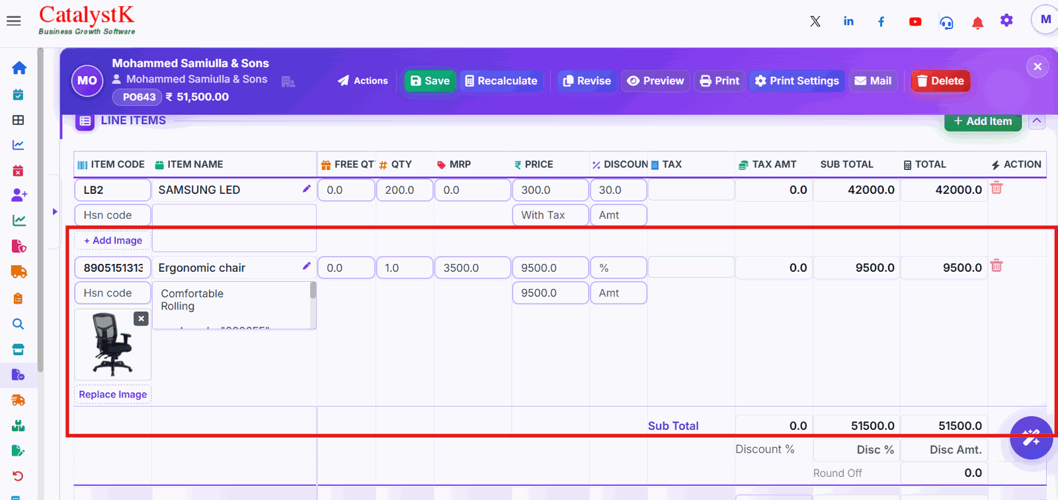Select the Ergonomic chair thumbnail

(x=113, y=345)
